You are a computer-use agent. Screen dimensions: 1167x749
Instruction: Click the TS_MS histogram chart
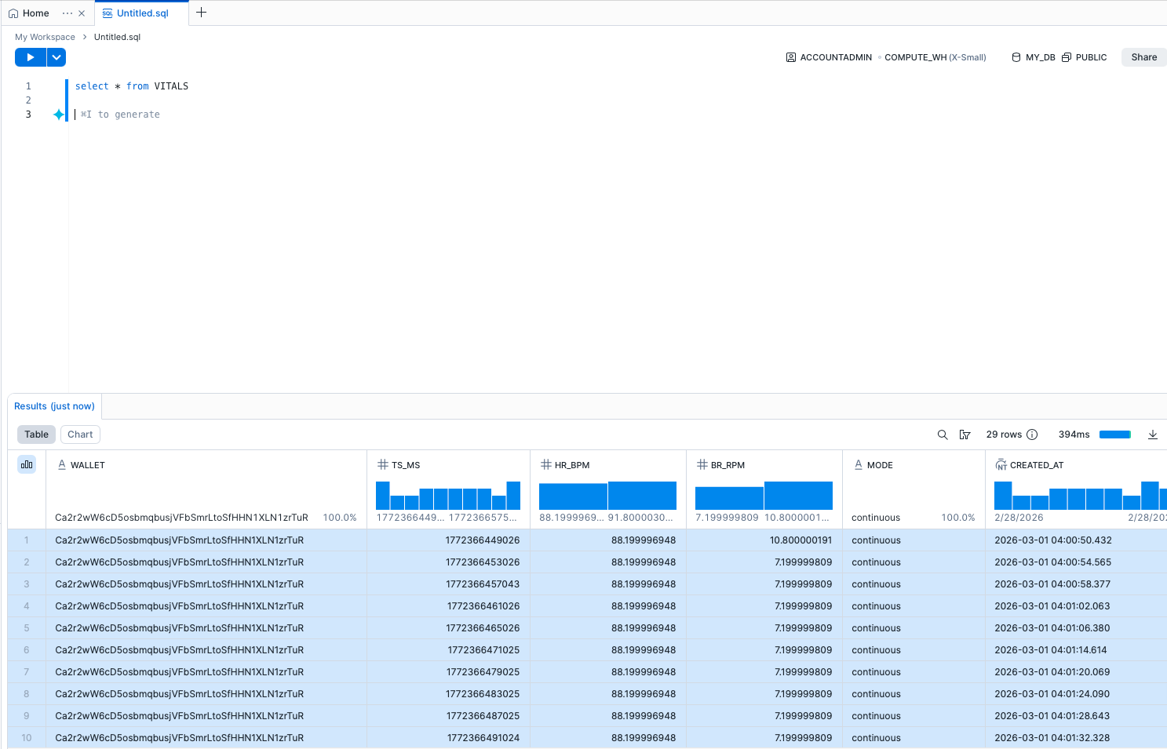pos(448,496)
